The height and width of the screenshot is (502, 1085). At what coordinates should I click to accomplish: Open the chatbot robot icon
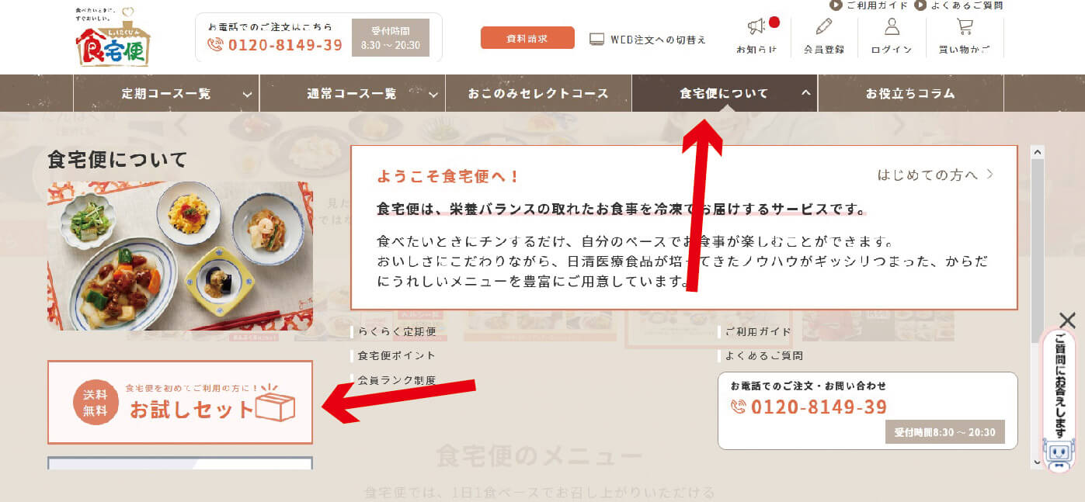click(1058, 455)
